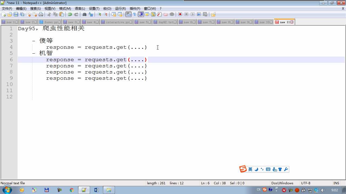Open the 宏(O) menu

point(107,9)
